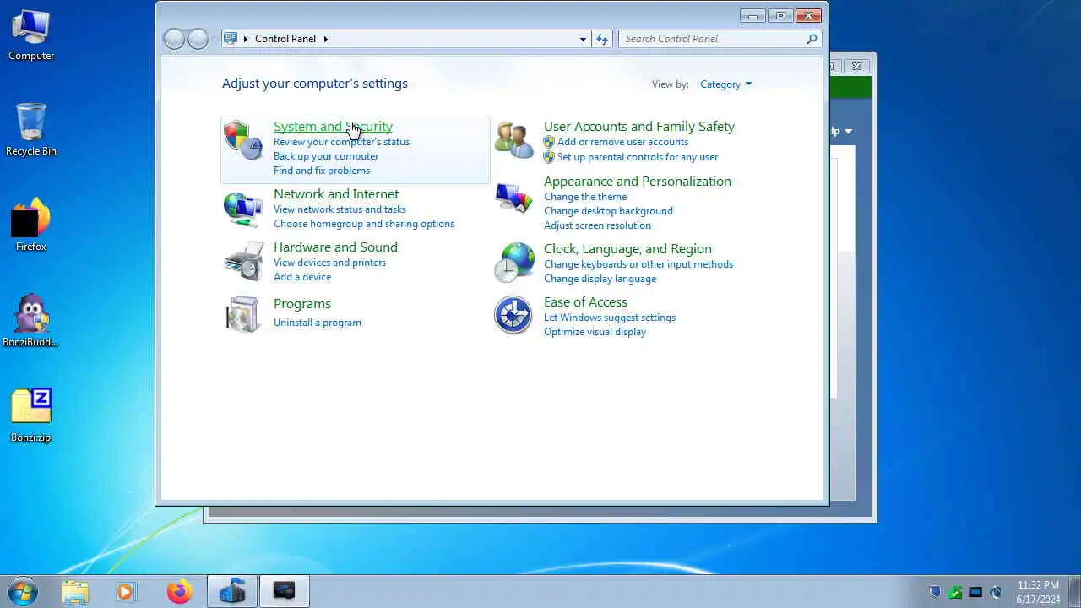The image size is (1081, 608).
Task: Click the refresh button beside the address bar
Action: [x=602, y=39]
